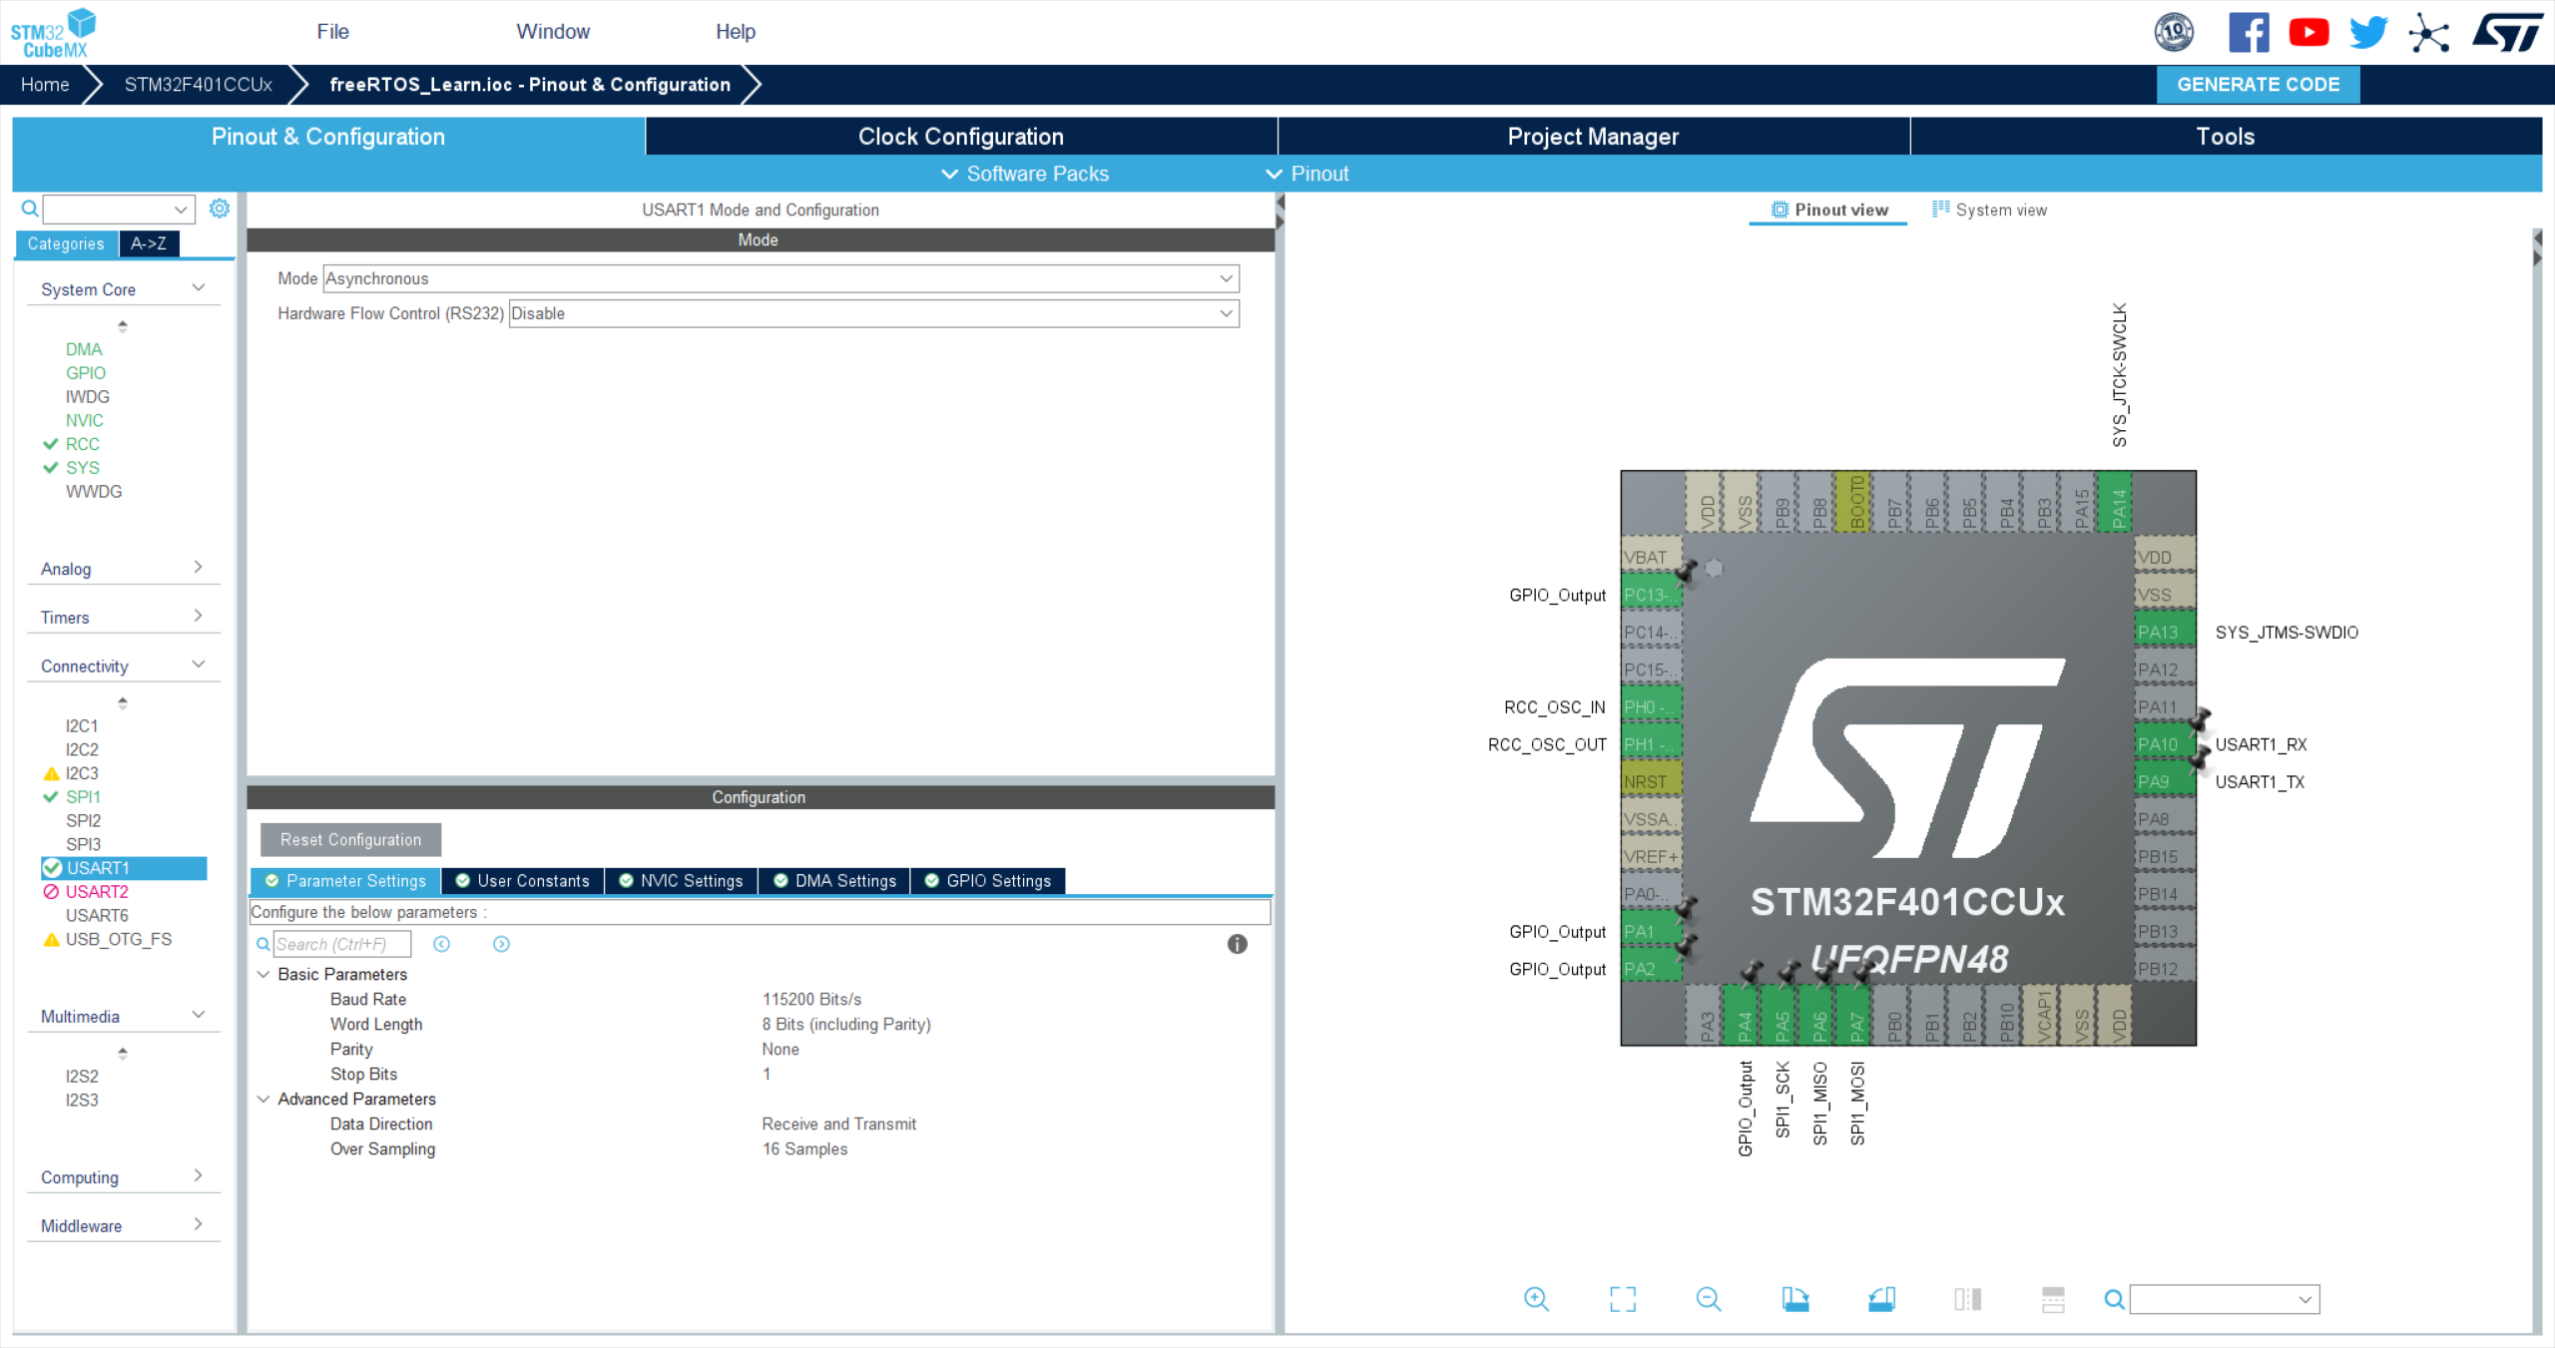
Task: Open the YouTube icon link
Action: (2308, 33)
